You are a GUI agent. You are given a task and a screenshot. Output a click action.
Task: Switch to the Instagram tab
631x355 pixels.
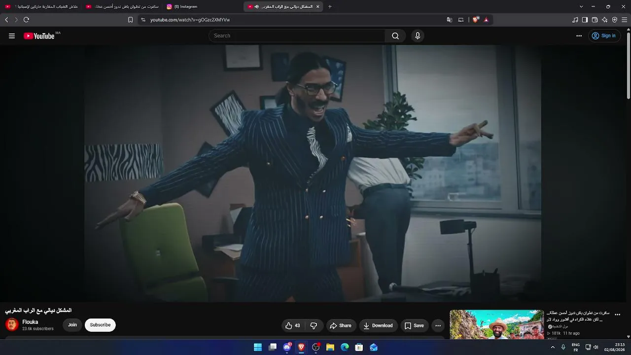202,6
